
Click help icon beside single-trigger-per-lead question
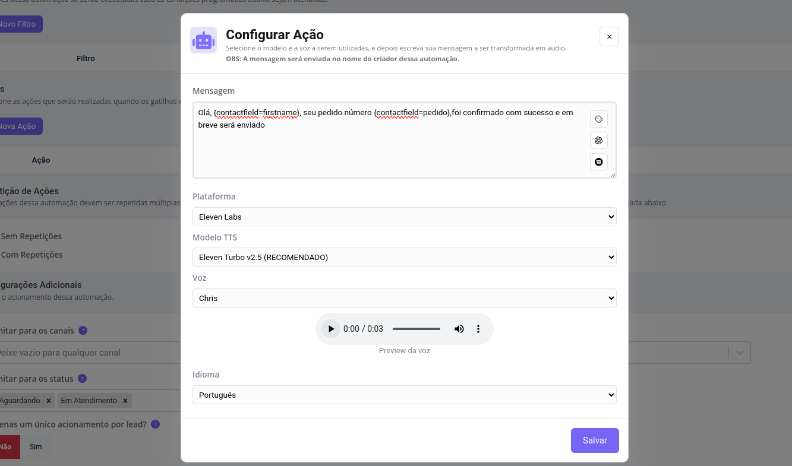pyautogui.click(x=155, y=424)
